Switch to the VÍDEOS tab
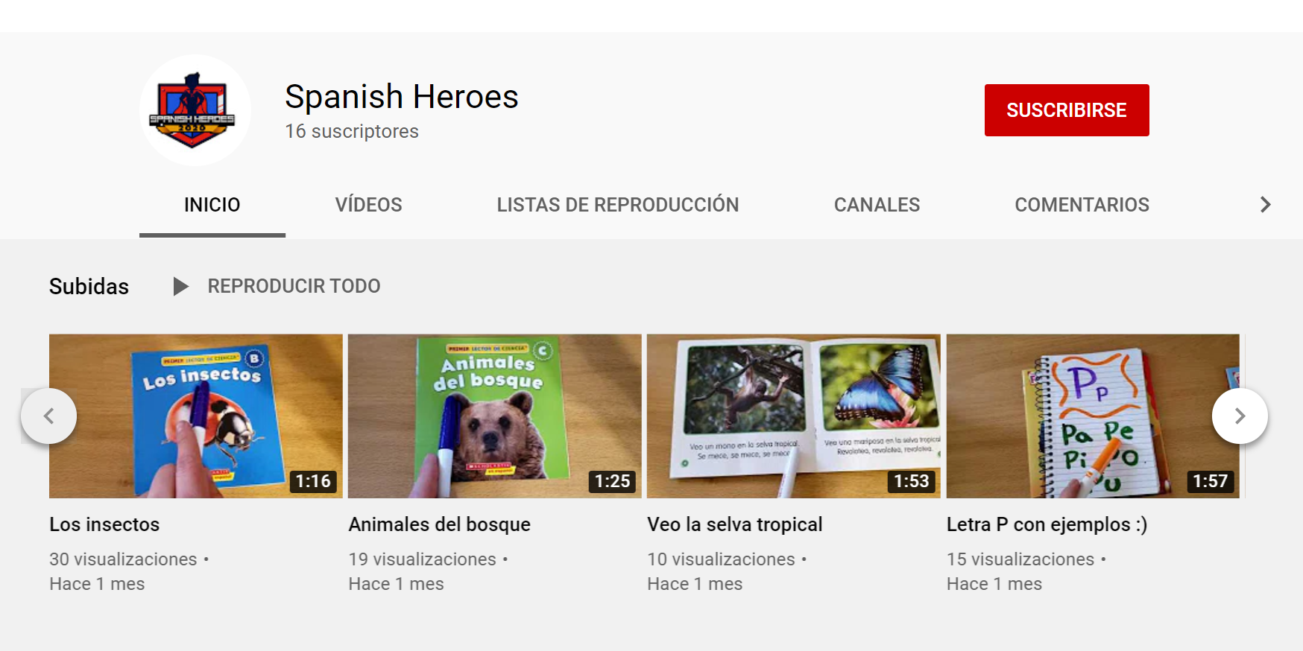This screenshot has width=1303, height=651. coord(368,205)
